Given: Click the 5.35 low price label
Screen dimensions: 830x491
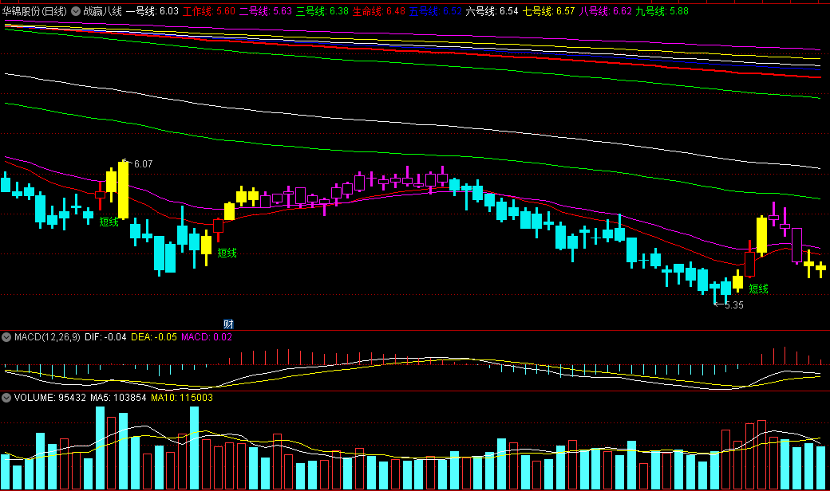Looking at the screenshot, I should pos(733,305).
